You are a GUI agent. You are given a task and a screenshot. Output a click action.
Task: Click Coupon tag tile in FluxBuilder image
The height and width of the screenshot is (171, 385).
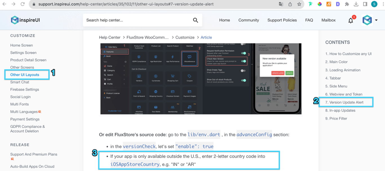click(x=189, y=78)
